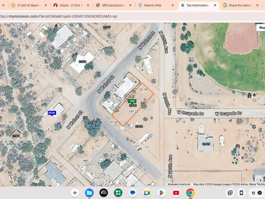Click parcel label 21430 on map
Image resolution: width=265 pixels, height=199 pixels.
tap(133, 105)
